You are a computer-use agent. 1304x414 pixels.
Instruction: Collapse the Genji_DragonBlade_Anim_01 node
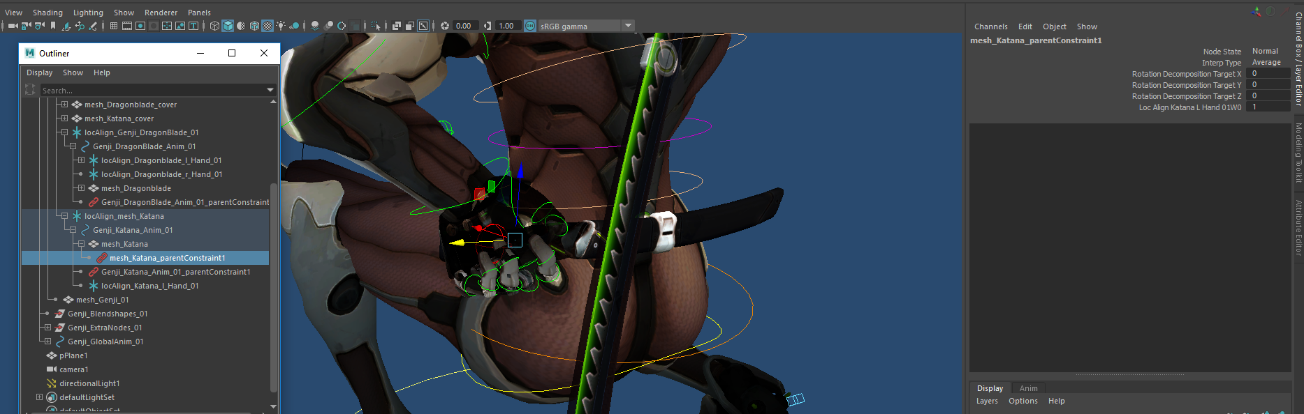point(73,146)
